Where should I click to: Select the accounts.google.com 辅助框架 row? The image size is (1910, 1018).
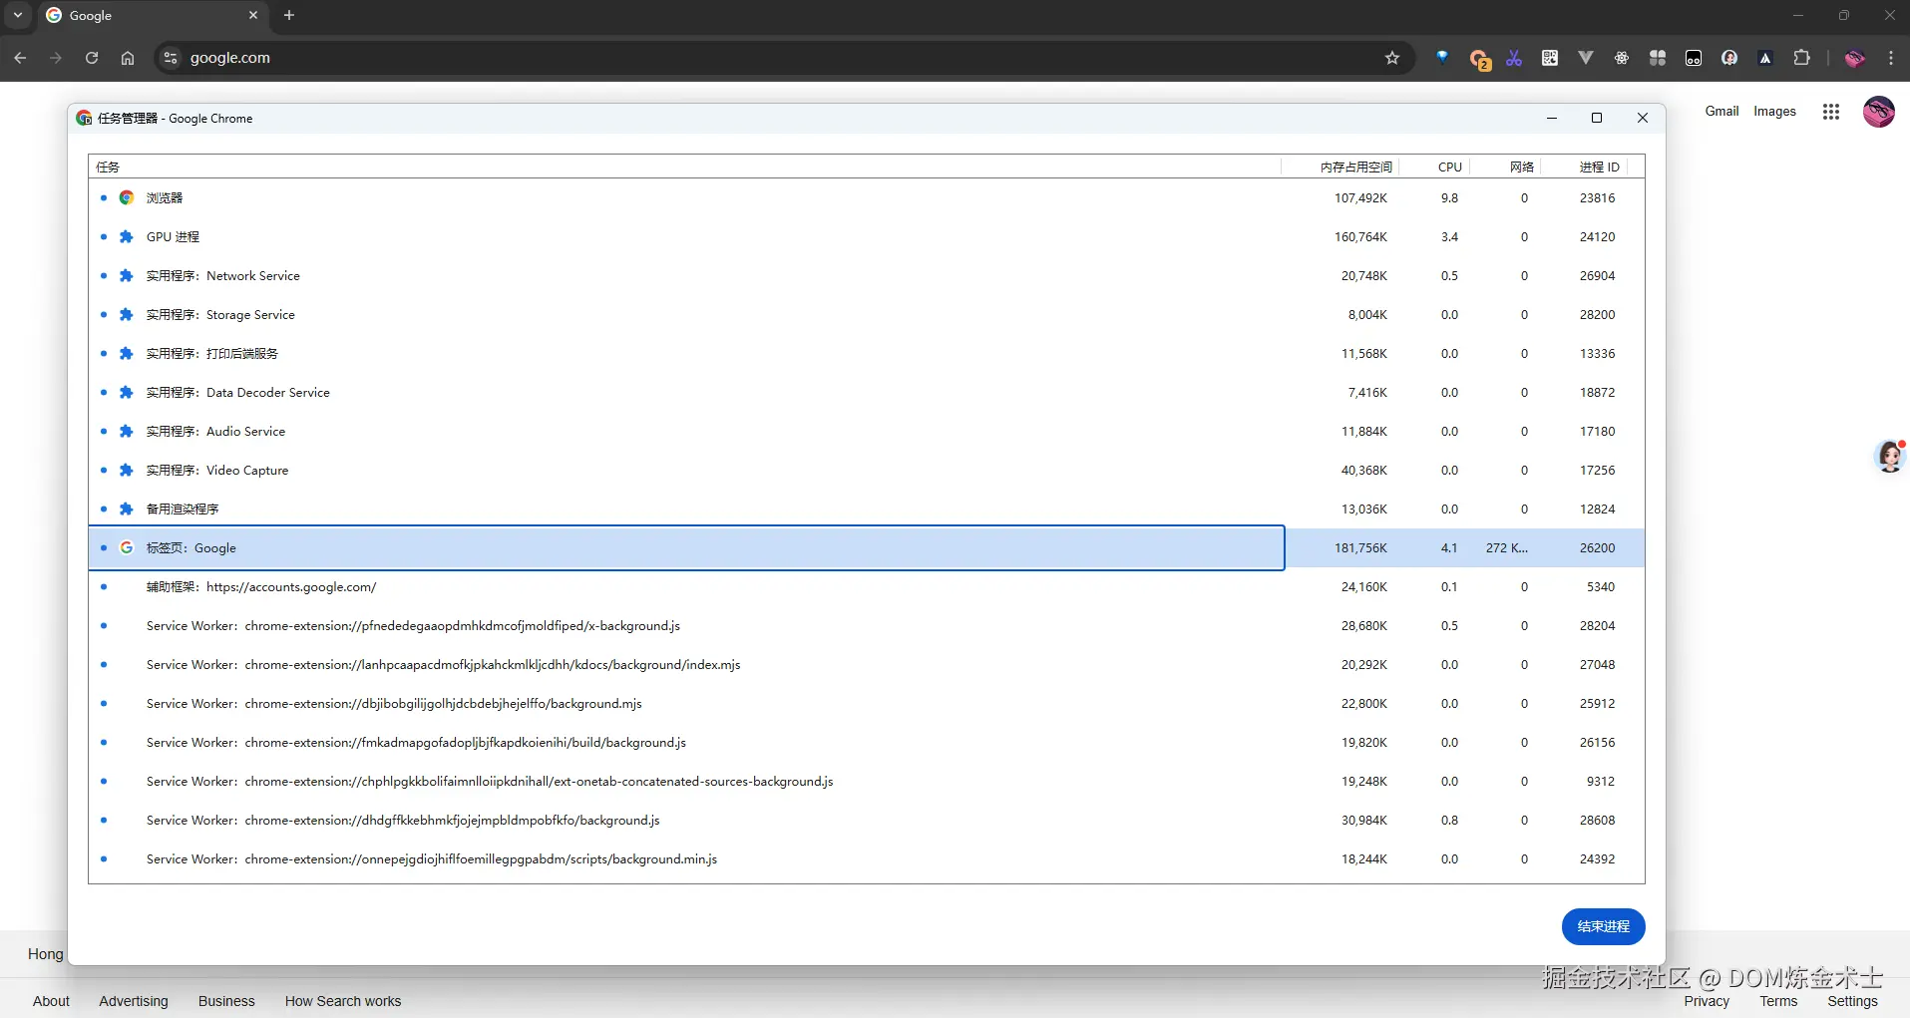866,586
